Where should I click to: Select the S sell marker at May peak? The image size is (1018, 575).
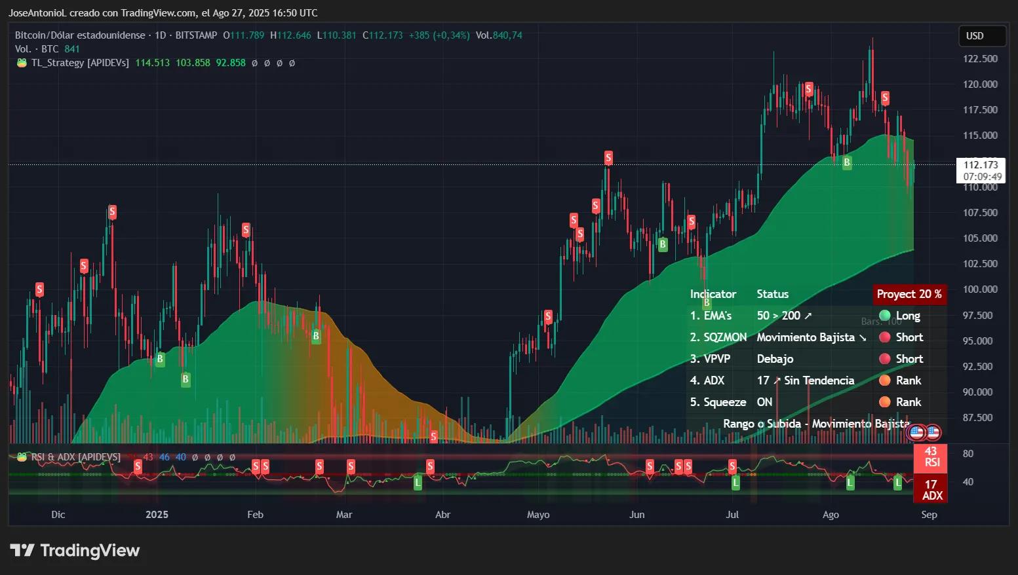click(x=608, y=158)
